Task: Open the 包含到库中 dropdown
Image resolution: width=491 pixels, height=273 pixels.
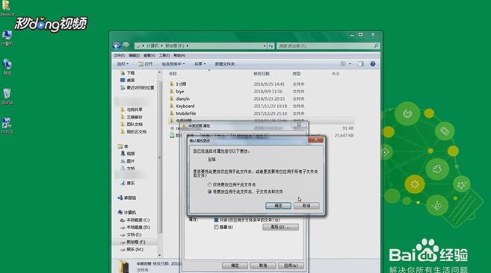Action: (x=173, y=64)
